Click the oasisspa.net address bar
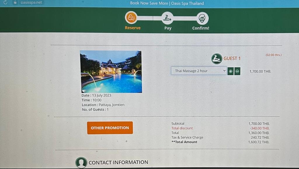The width and height of the screenshot is (299, 169). coord(31,2)
